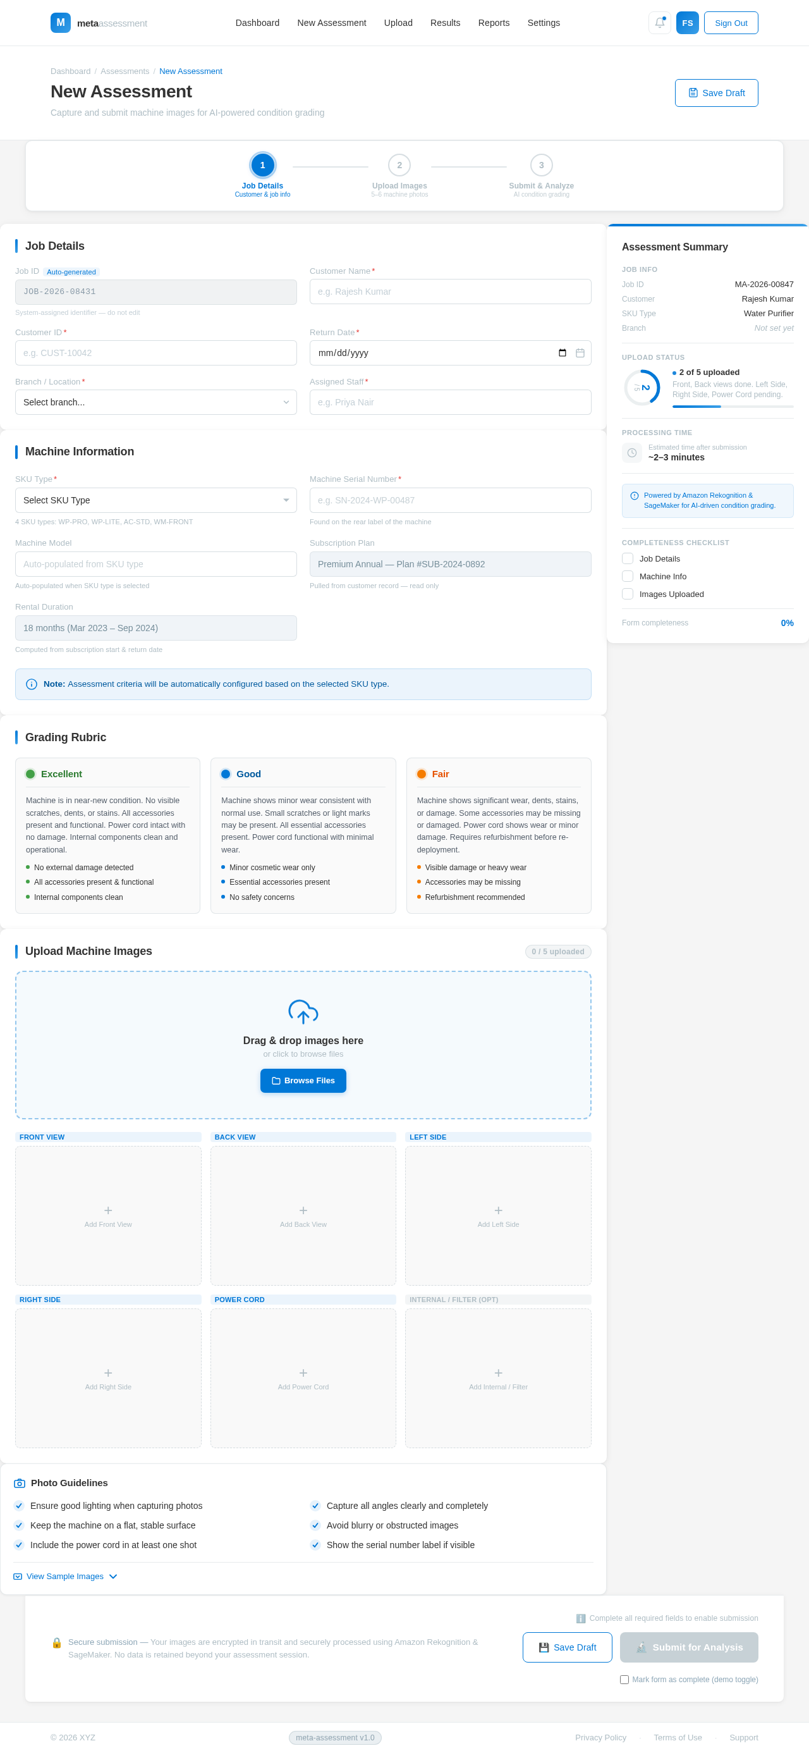Click the cloud upload icon in drop zone

(x=303, y=1011)
